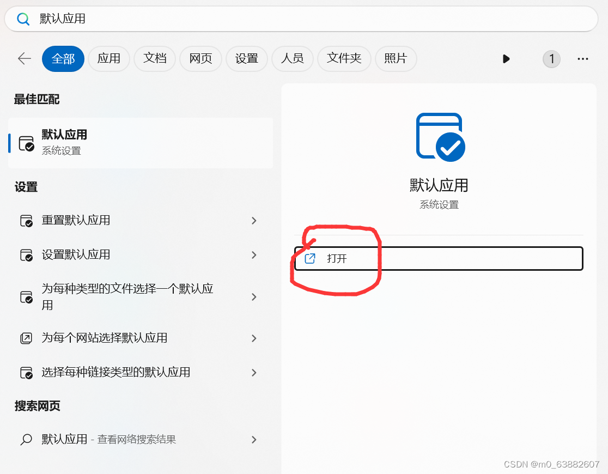608x474 pixels.
Task: Switch to the 文档 filter tab
Action: pos(155,59)
